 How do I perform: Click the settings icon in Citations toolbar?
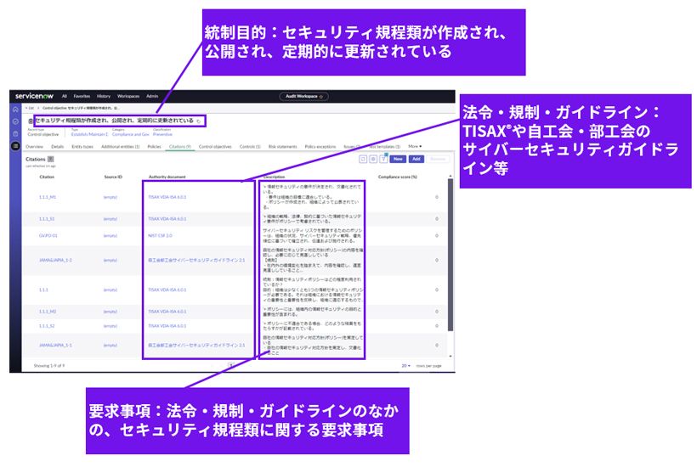coord(373,159)
